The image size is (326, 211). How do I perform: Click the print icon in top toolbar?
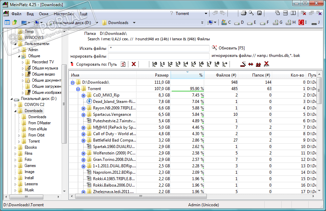(x=243, y=14)
